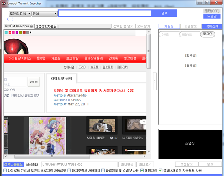Click the back navigation arrow icon

point(8,19)
